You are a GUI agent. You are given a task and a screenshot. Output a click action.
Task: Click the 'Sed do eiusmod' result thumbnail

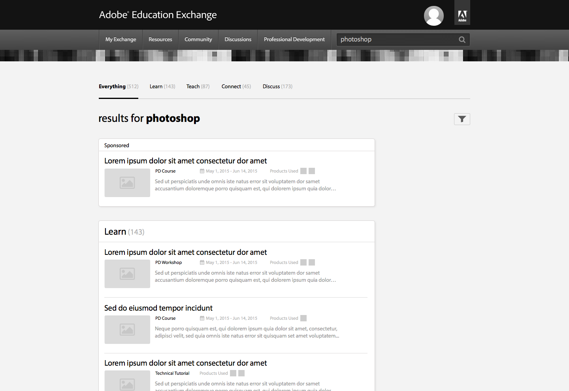click(x=127, y=330)
